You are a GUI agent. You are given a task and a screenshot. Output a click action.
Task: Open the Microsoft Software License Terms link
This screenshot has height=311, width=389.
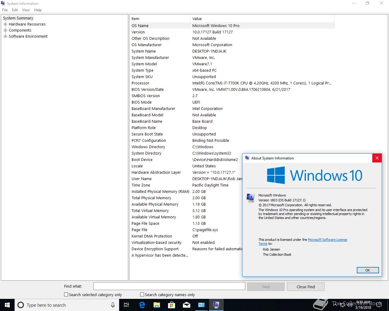tap(328, 240)
